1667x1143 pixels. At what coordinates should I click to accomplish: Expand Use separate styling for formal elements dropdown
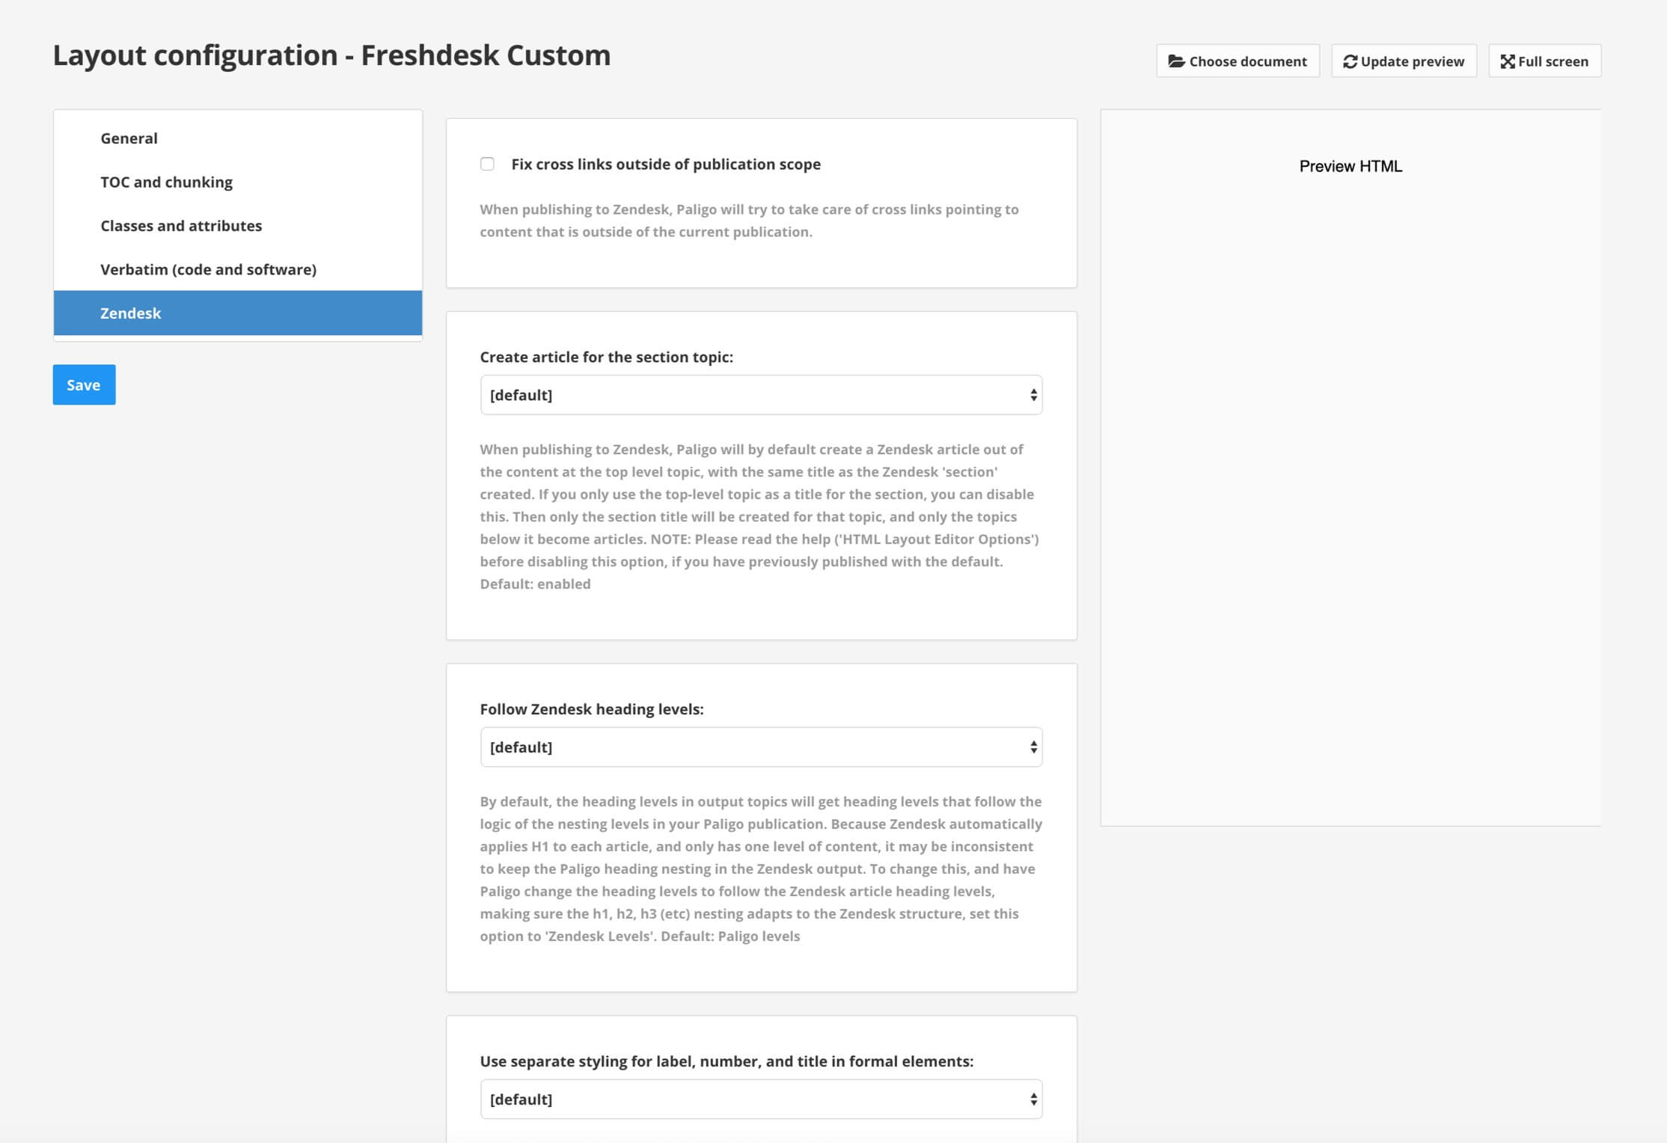pyautogui.click(x=760, y=1099)
